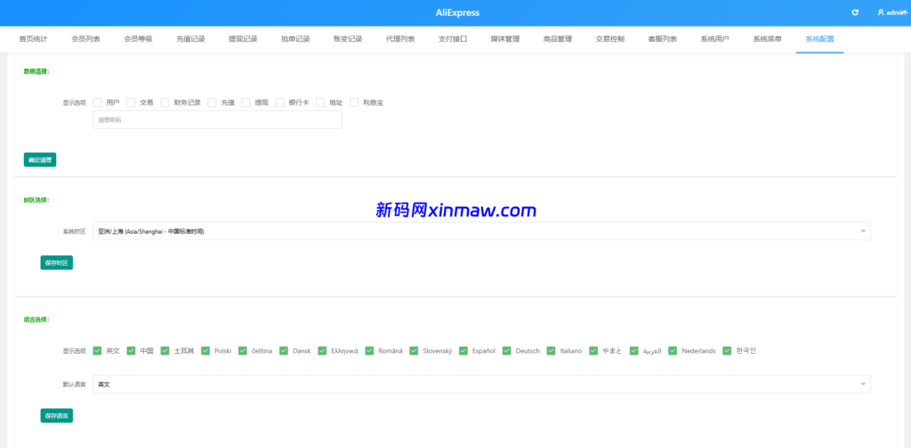Open 充值记录 tab
The height and width of the screenshot is (448, 911).
pyautogui.click(x=190, y=39)
